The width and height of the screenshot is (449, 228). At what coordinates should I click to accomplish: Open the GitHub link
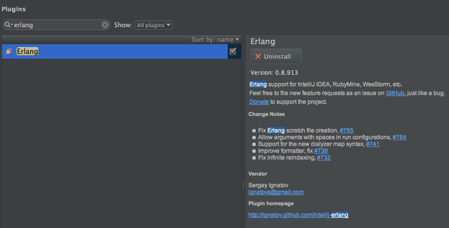point(394,93)
